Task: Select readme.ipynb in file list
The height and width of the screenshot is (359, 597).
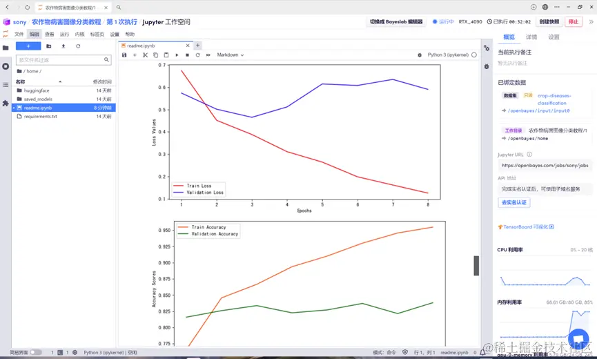Action: coord(63,108)
